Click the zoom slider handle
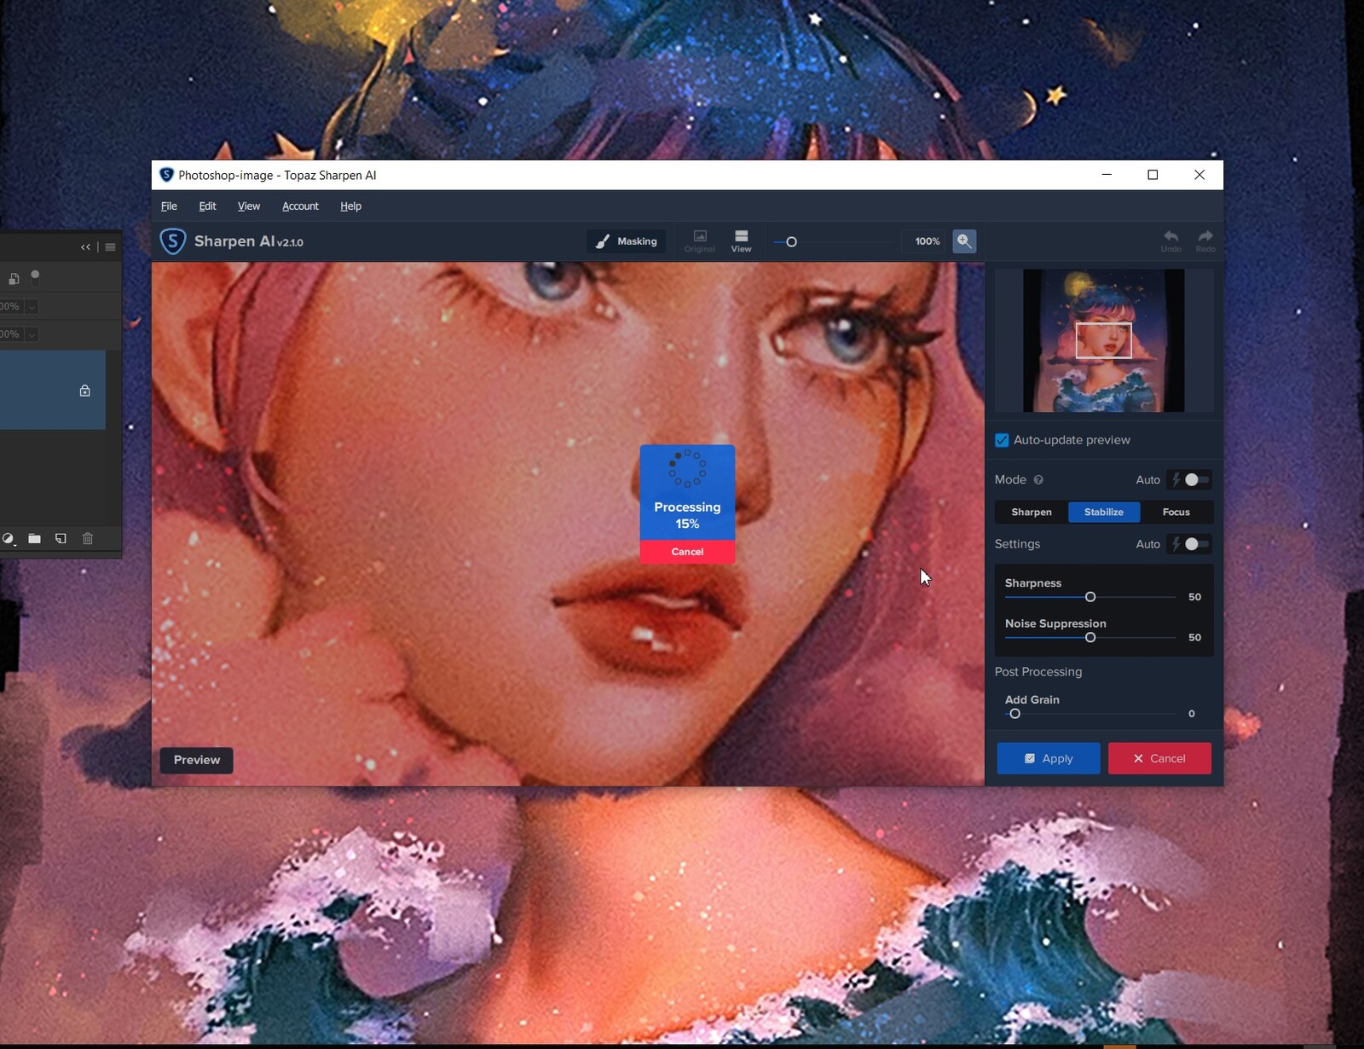The width and height of the screenshot is (1364, 1049). [791, 242]
